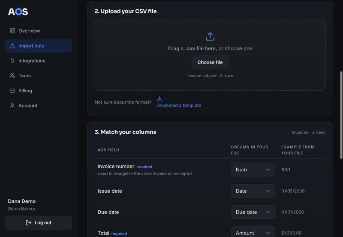Image resolution: width=343 pixels, height=237 pixels.
Task: Open the Billing menu item
Action: click(x=39, y=91)
